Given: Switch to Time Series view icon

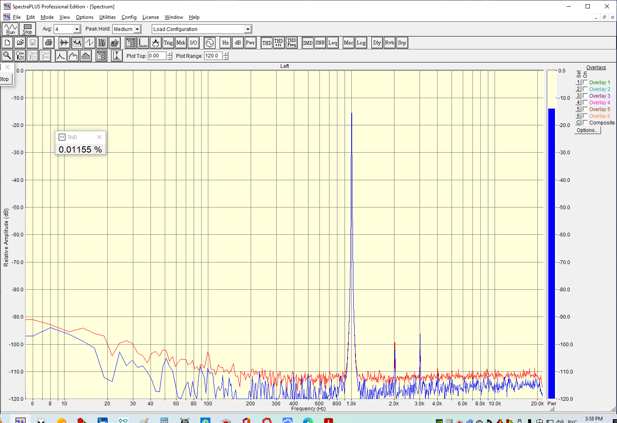Looking at the screenshot, I should (64, 43).
